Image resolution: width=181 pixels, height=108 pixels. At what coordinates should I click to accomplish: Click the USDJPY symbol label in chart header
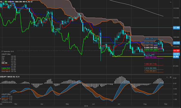(x=11, y=1)
